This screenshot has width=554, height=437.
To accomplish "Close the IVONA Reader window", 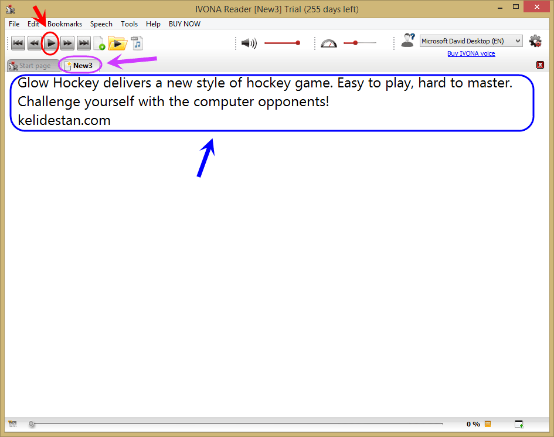I will pyautogui.click(x=536, y=6).
